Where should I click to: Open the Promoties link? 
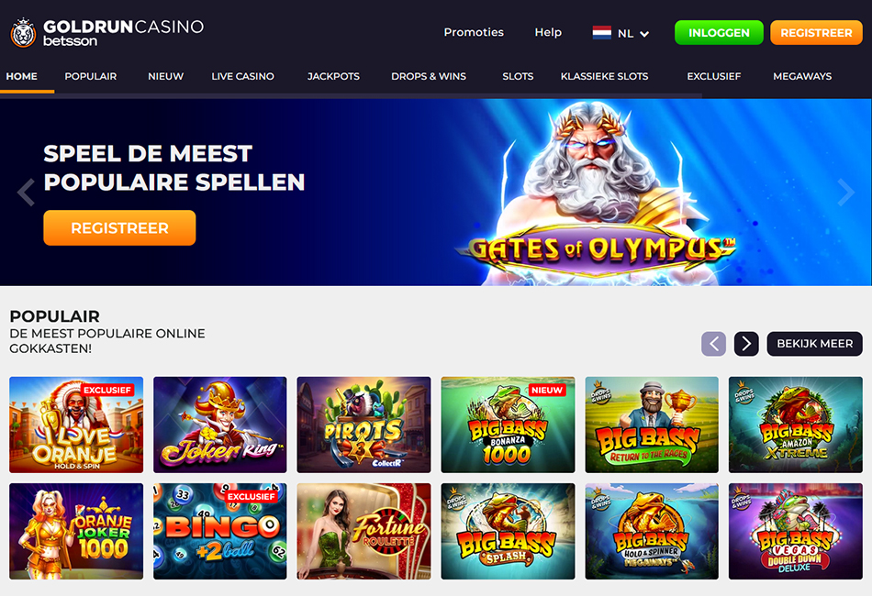tap(474, 32)
